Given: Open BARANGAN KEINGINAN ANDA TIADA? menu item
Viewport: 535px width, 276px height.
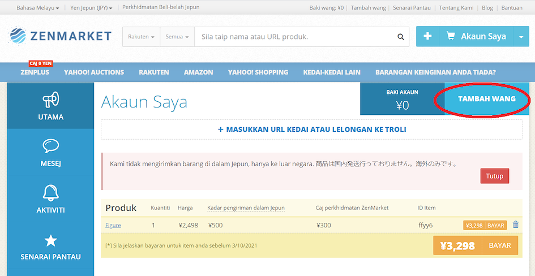Looking at the screenshot, I should coord(436,72).
